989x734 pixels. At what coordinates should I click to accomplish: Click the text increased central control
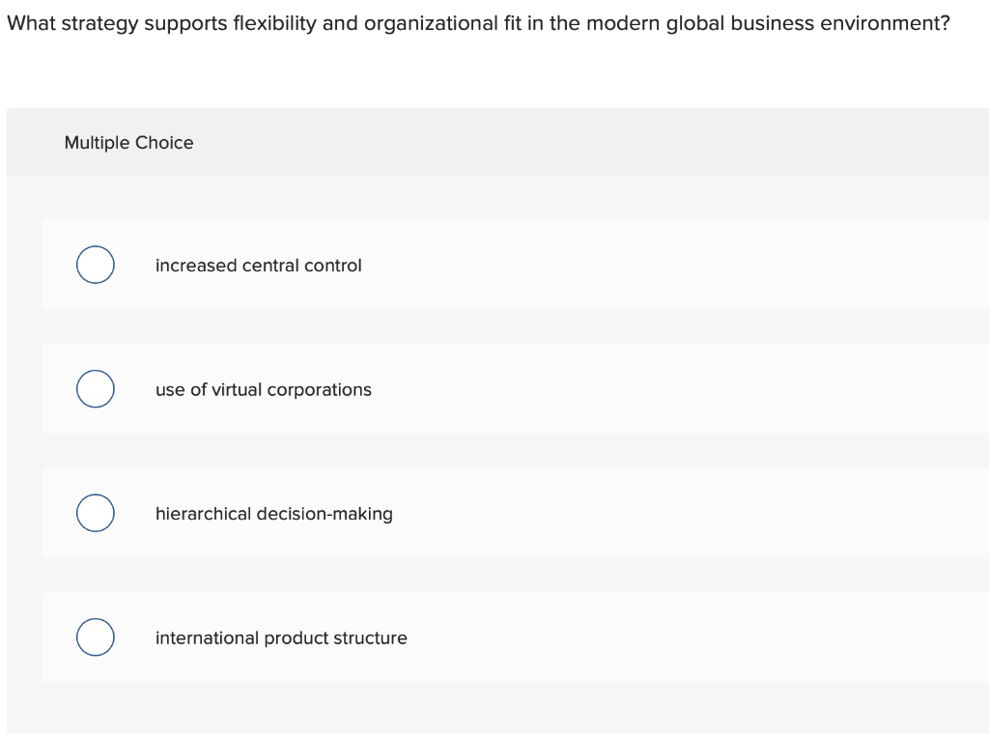click(258, 266)
